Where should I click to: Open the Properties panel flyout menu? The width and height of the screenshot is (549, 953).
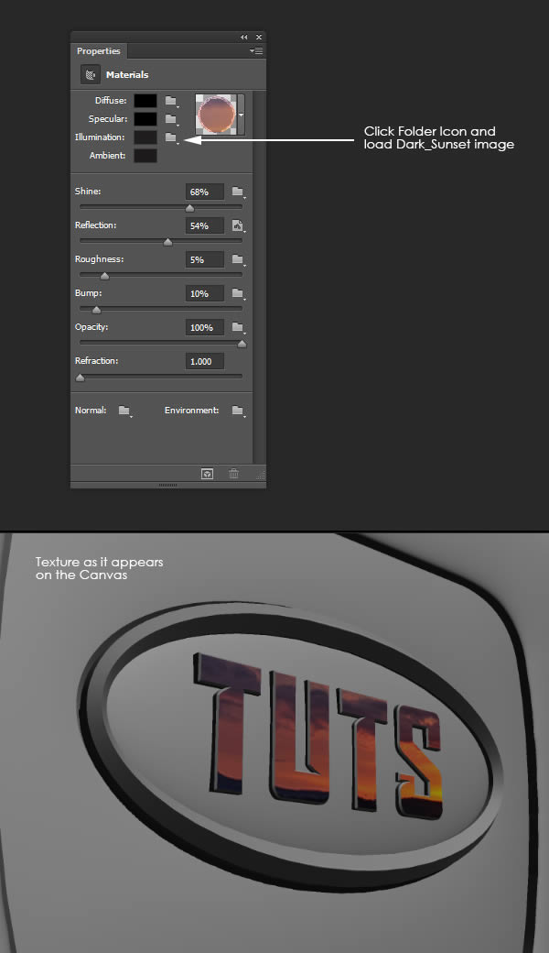[x=256, y=51]
